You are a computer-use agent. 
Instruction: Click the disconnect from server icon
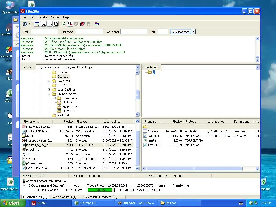pos(82,24)
